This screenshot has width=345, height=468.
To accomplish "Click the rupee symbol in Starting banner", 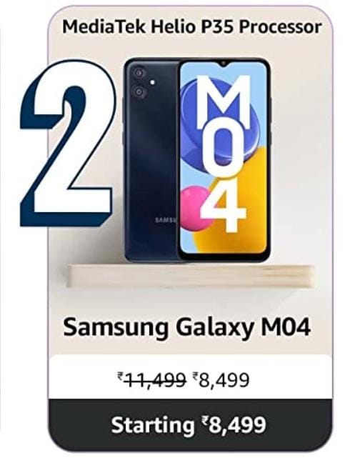I will (x=204, y=421).
